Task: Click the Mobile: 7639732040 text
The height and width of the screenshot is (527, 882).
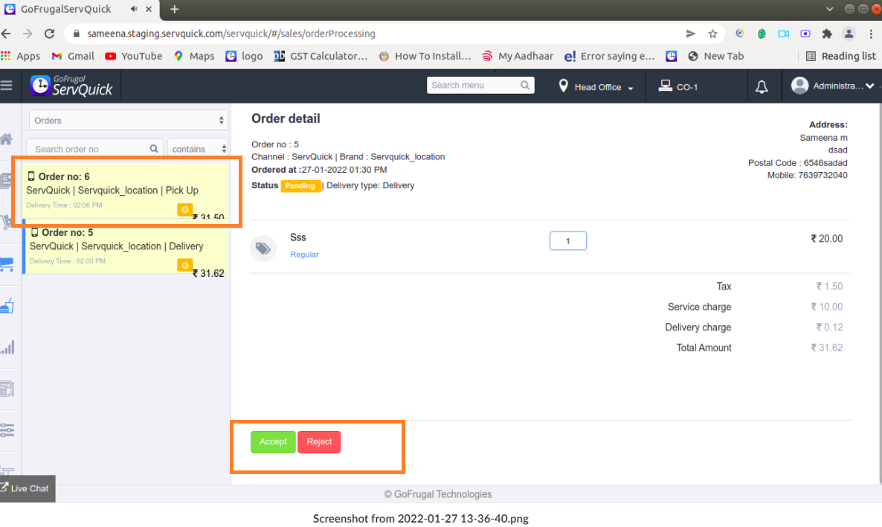Action: pyautogui.click(x=807, y=175)
